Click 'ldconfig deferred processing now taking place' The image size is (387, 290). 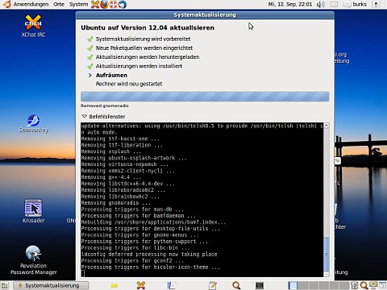tap(149, 254)
